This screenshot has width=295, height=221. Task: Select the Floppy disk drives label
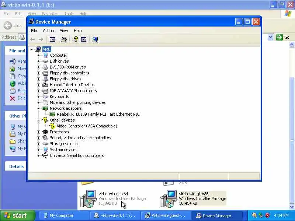pyautogui.click(x=66, y=79)
